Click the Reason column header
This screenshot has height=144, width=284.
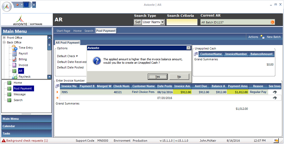coord(258,86)
